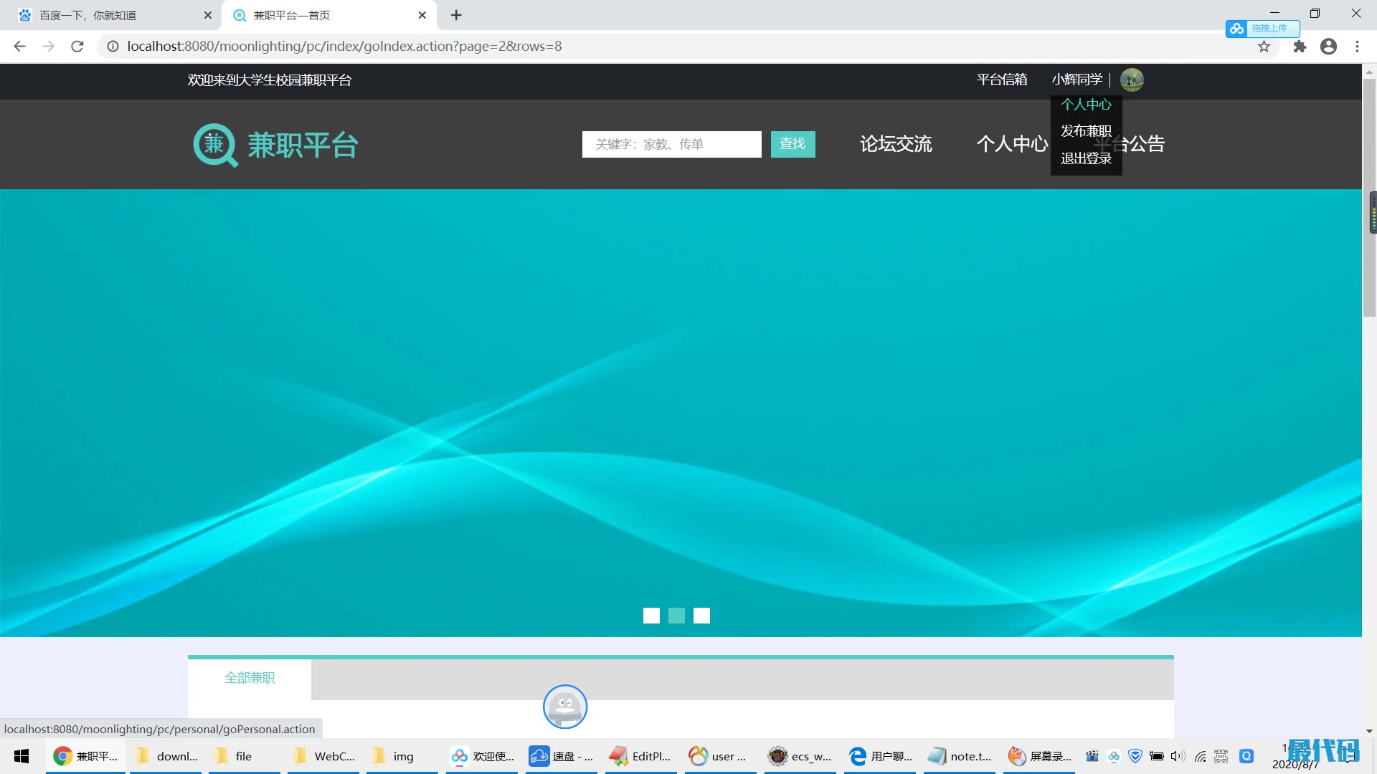Click the 兼职平台 magnifier logo icon
Viewport: 1377px width, 774px height.
pos(214,145)
